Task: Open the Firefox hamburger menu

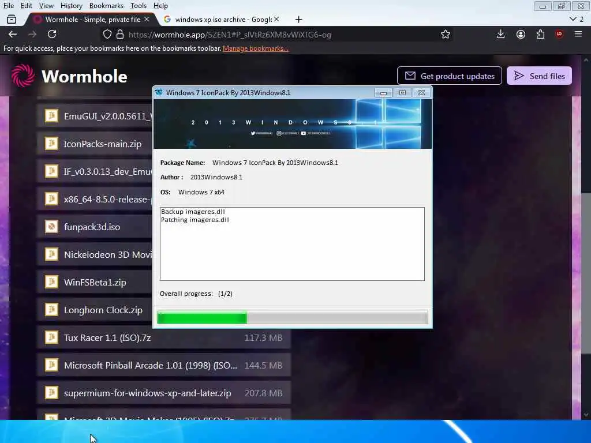Action: pos(578,34)
